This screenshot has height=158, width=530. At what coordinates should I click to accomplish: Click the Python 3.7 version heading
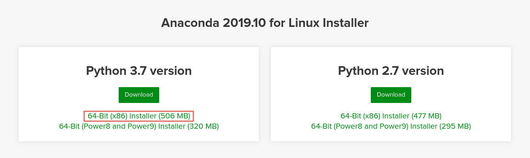(x=139, y=71)
